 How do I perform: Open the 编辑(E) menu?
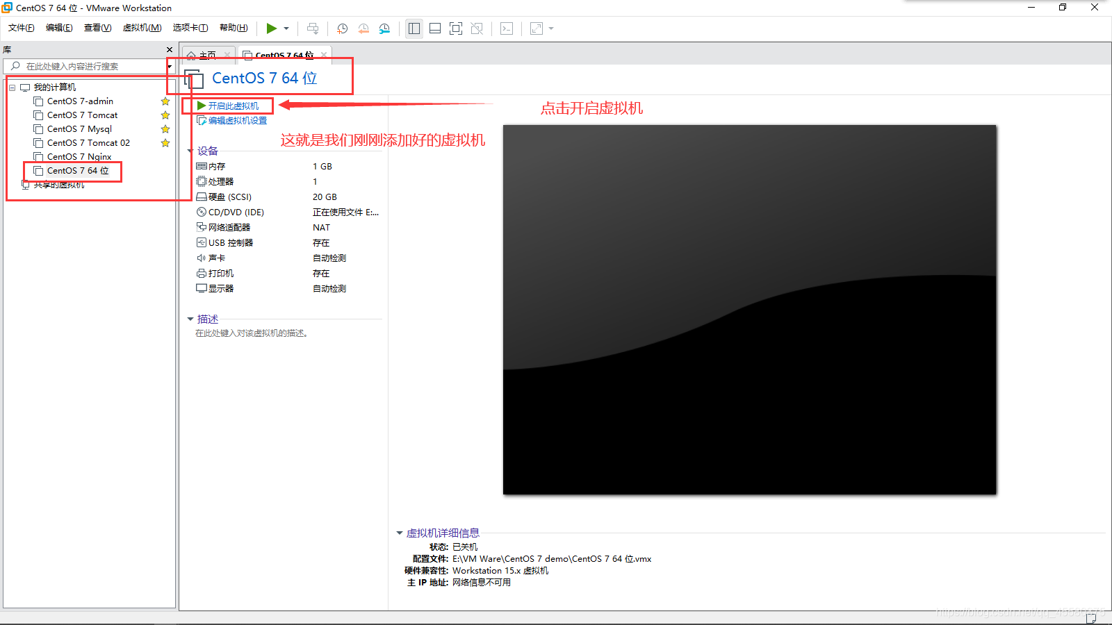pos(59,28)
